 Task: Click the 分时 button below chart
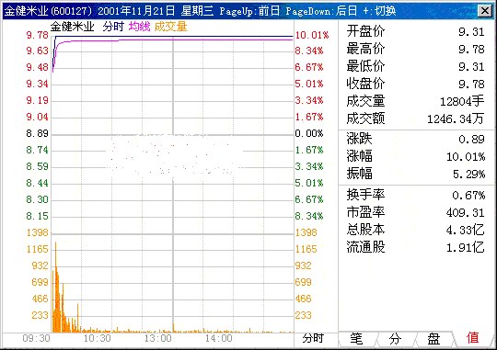click(x=313, y=338)
